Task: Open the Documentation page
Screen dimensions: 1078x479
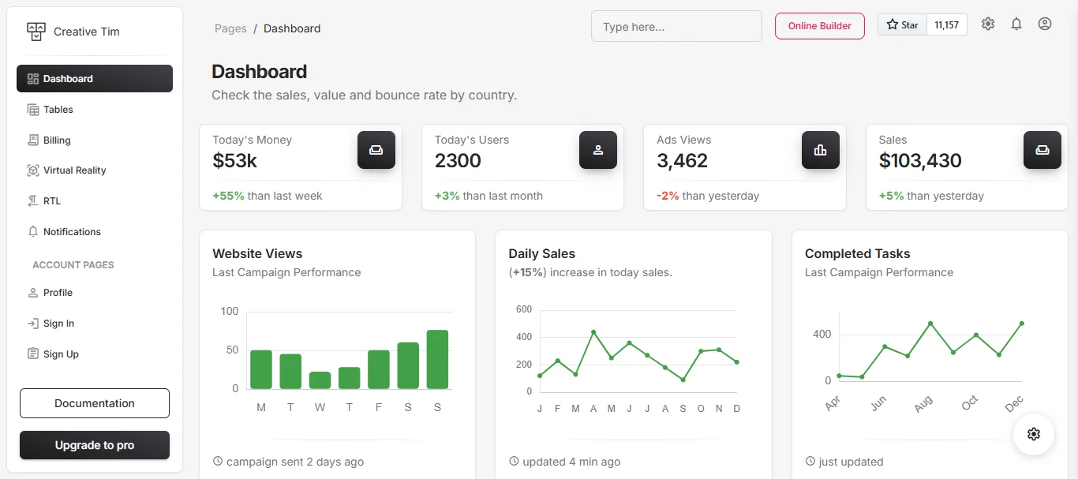Action: pyautogui.click(x=94, y=403)
